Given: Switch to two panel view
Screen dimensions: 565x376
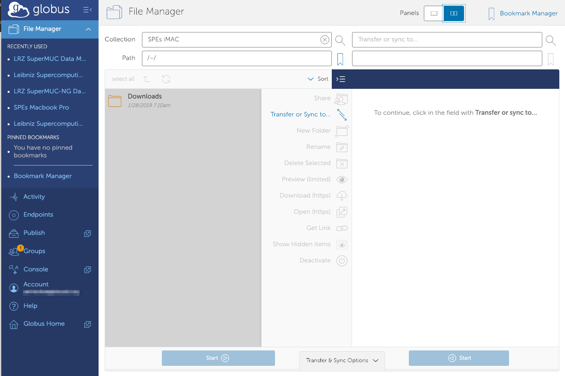Looking at the screenshot, I should [453, 13].
